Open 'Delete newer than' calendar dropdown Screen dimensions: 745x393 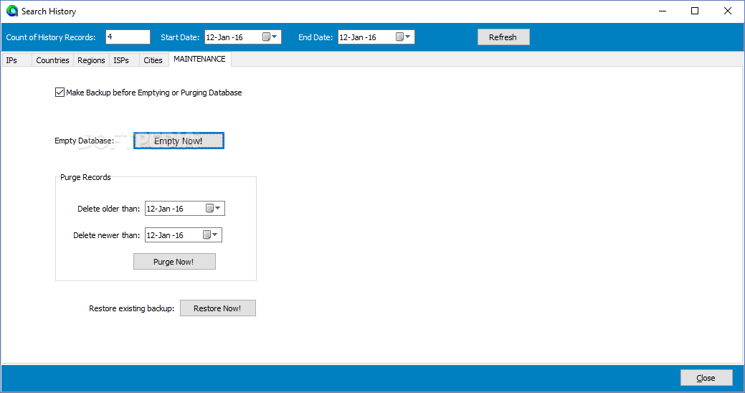[210, 235]
